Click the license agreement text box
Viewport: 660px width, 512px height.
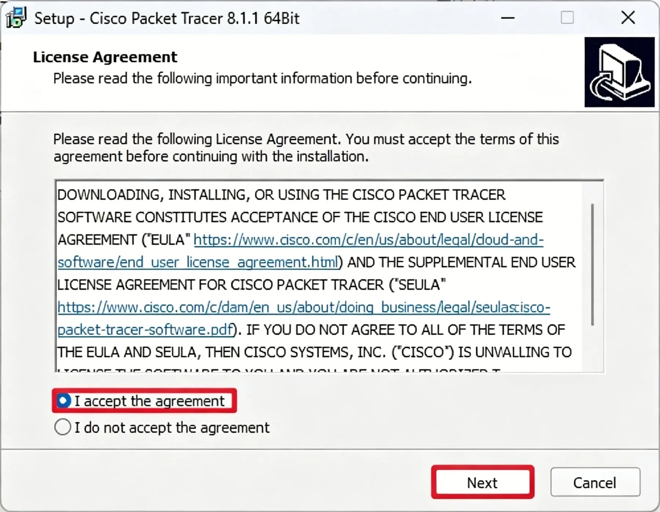[x=329, y=276]
